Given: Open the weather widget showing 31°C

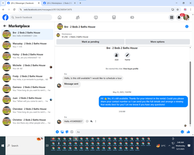Looking at the screenshot, I should (x=161, y=146).
